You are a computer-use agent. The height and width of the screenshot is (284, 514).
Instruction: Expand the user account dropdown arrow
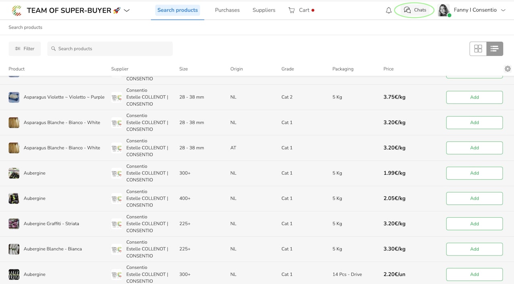pos(503,10)
